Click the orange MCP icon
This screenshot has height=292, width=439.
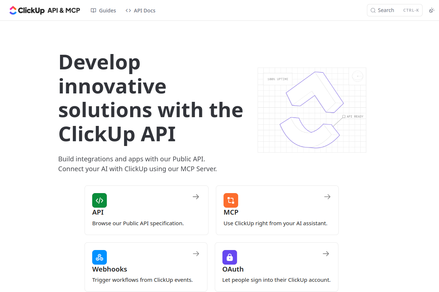click(231, 200)
